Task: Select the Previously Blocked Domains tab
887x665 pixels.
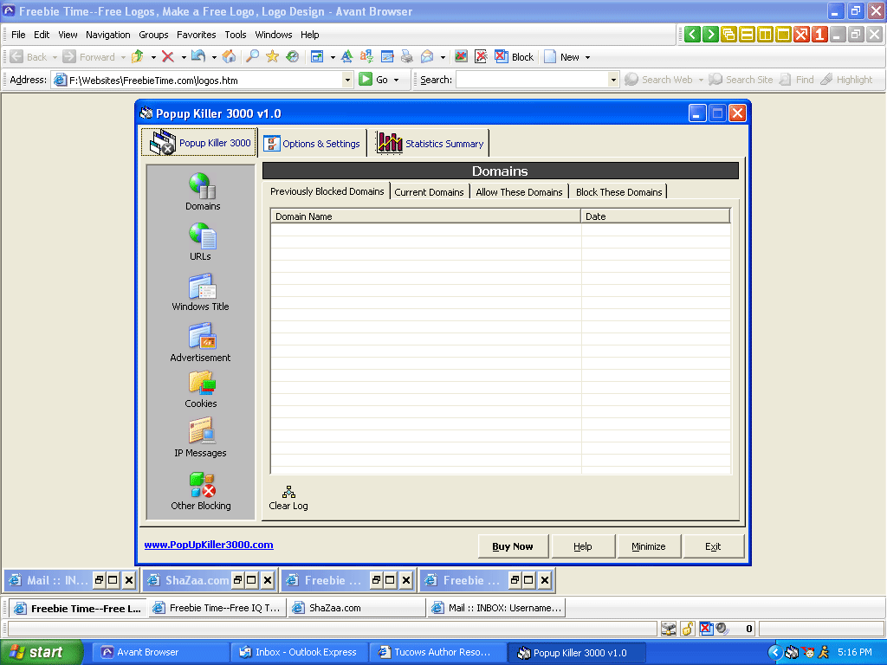Action: point(327,191)
